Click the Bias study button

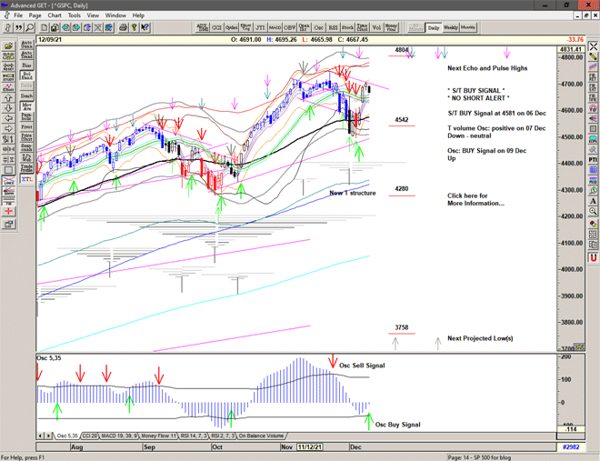(x=26, y=65)
